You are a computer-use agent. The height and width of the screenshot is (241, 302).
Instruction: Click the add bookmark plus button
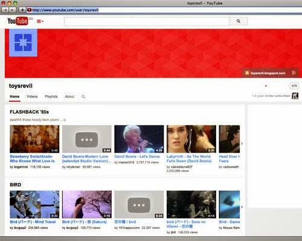click(x=22, y=10)
